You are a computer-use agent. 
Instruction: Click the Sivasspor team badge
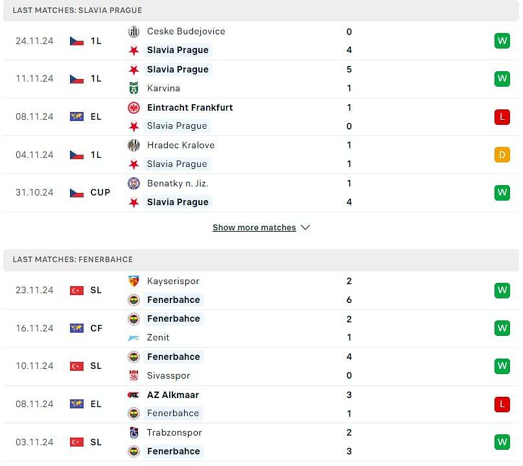click(x=134, y=376)
